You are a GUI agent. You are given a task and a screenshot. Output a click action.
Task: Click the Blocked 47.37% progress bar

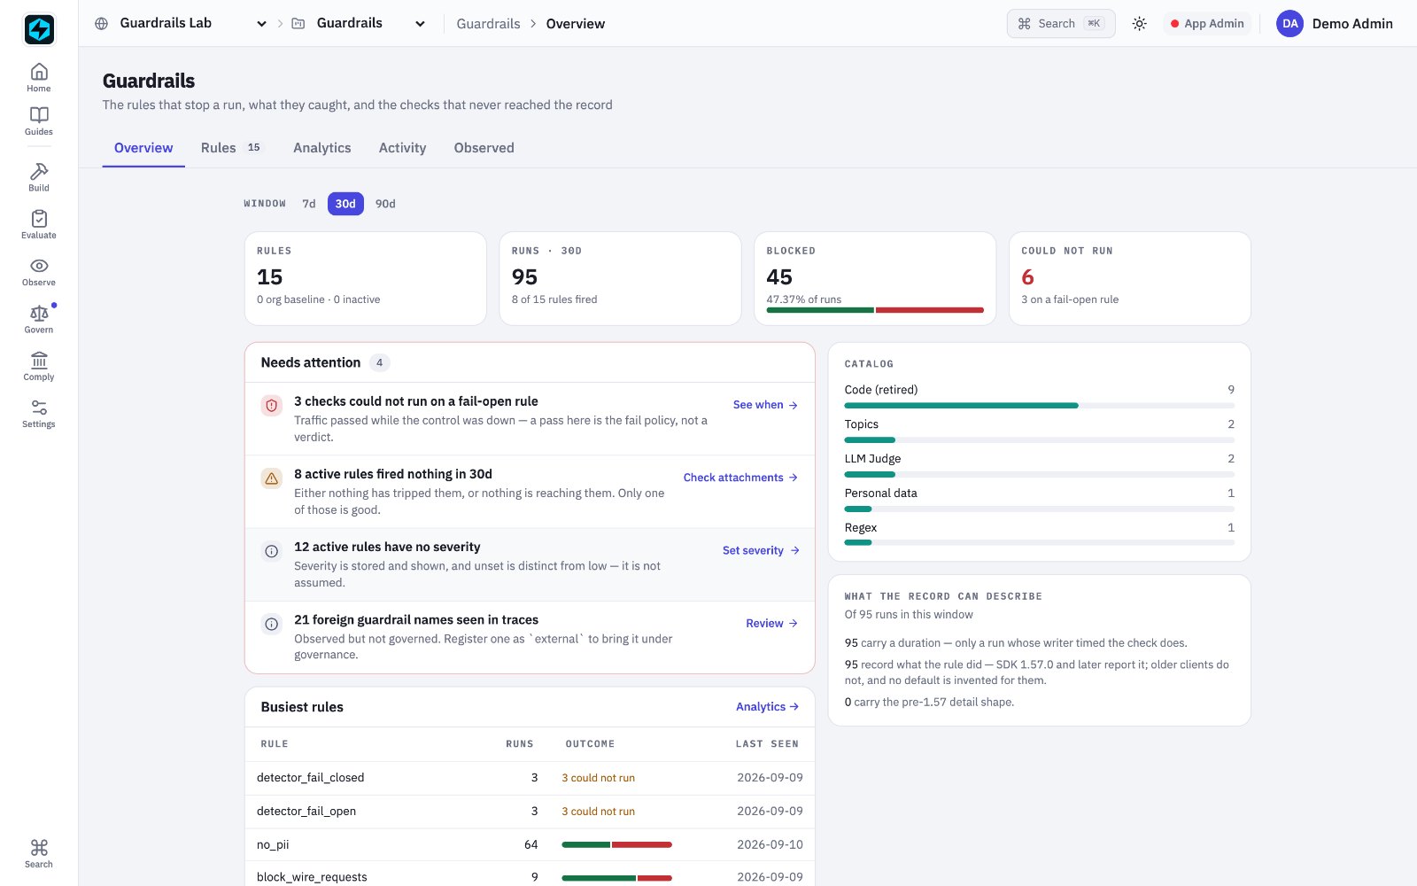click(x=875, y=310)
